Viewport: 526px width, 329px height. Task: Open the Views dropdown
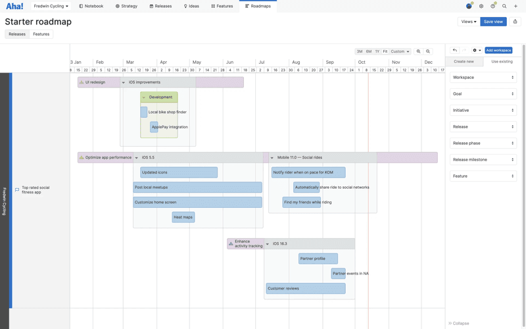click(469, 22)
